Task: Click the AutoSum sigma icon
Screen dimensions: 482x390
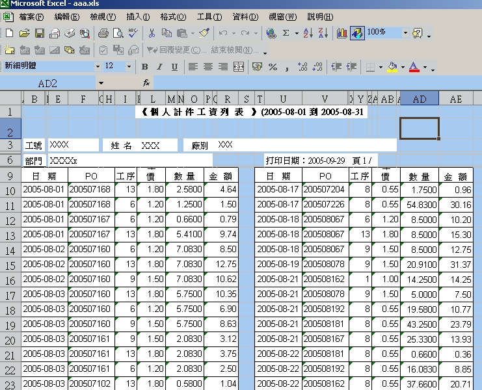Action: point(286,33)
